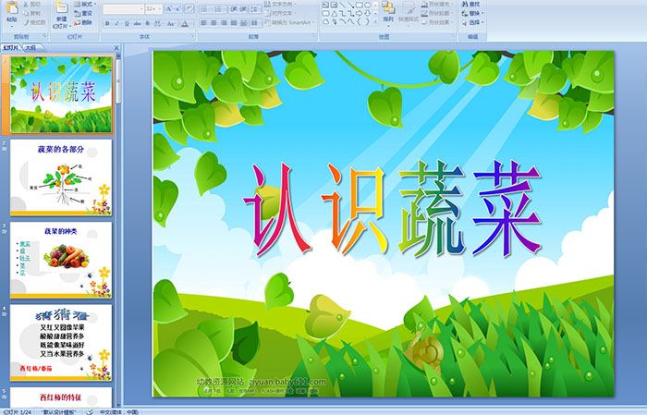Image resolution: width=647 pixels, height=415 pixels.
Task: Open the text columns dropdown
Action: (256, 23)
